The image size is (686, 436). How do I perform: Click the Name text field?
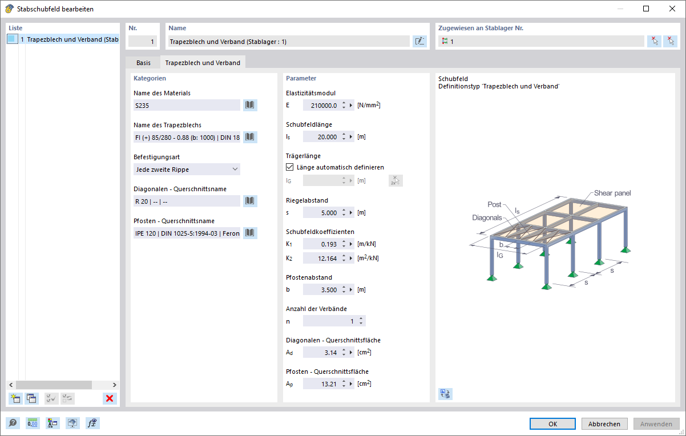[288, 41]
